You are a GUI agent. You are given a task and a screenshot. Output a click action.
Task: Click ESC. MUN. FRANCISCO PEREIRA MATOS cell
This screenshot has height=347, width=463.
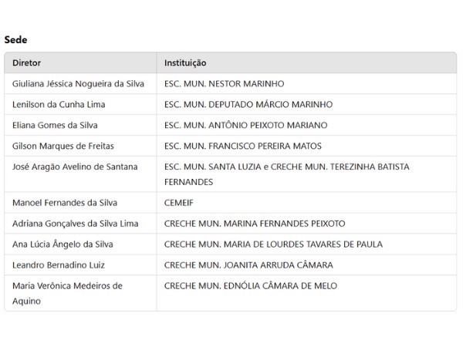coord(306,146)
